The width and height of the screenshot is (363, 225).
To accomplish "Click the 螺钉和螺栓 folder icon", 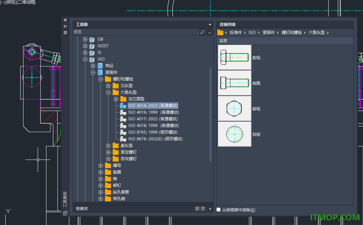I will tap(108, 79).
